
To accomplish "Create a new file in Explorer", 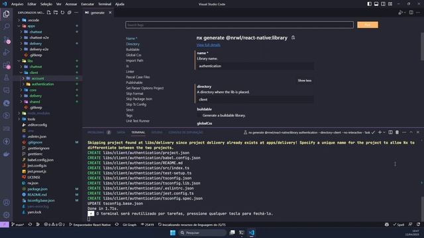I will [48, 13].
